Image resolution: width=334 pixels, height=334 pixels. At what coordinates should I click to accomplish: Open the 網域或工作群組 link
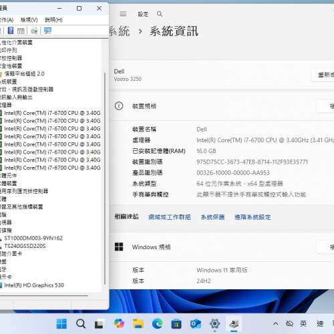pos(170,217)
